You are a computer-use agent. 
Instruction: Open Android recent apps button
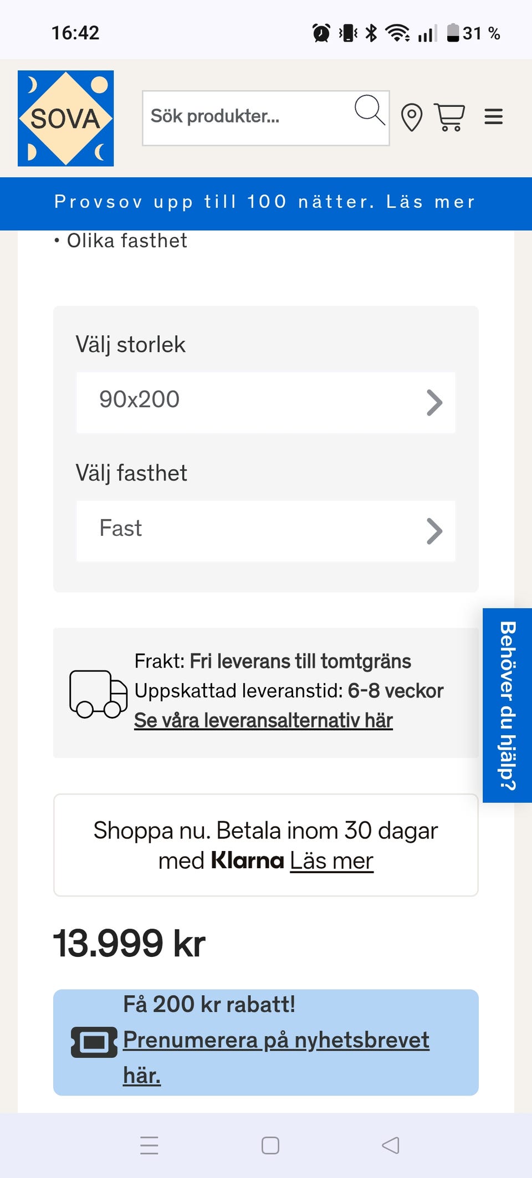pos(149,1145)
